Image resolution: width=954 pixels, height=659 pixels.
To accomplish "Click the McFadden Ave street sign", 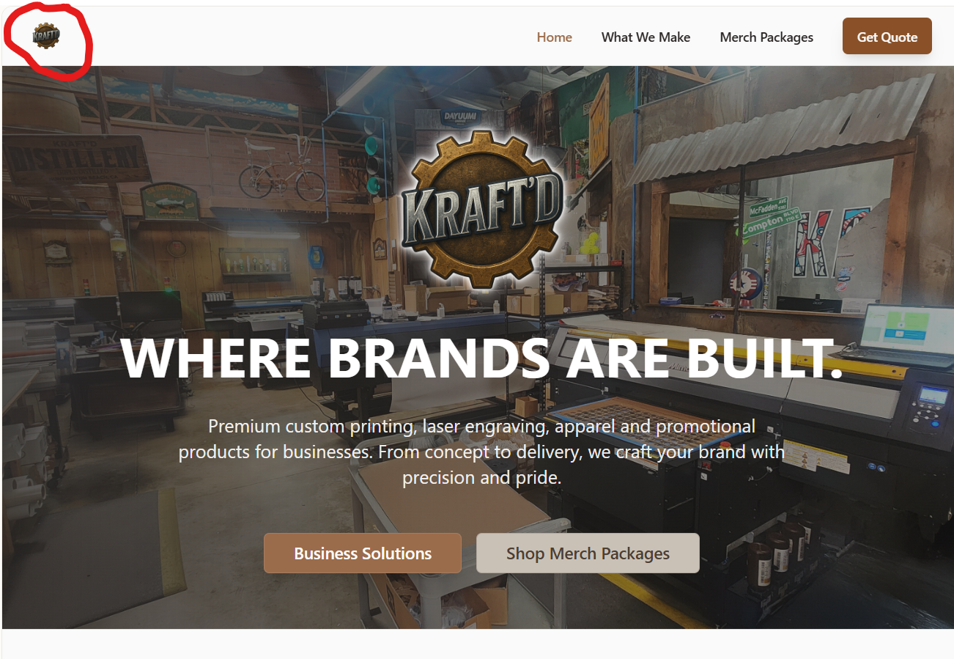I will click(x=767, y=207).
